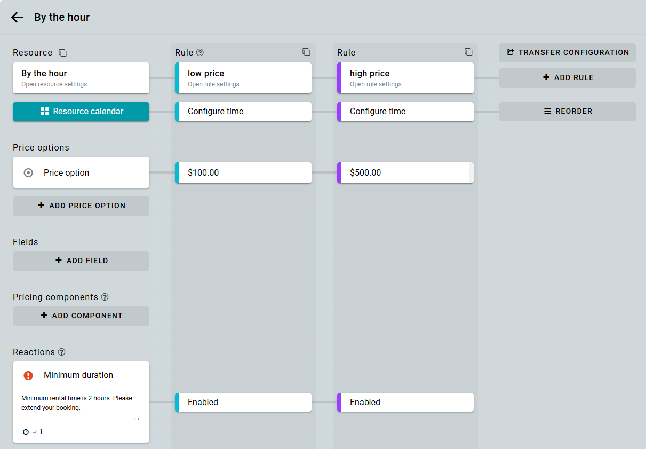Viewport: 646px width, 449px height.
Task: Click the Minimum duration warning icon
Action: [x=28, y=375]
